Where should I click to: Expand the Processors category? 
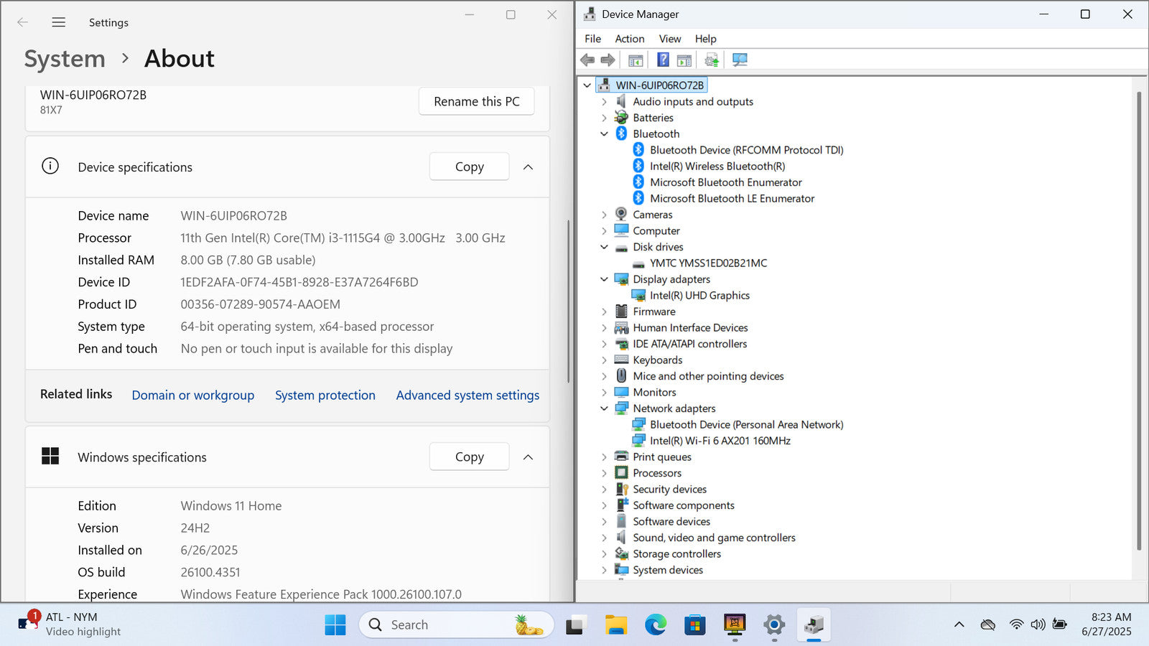pos(604,473)
